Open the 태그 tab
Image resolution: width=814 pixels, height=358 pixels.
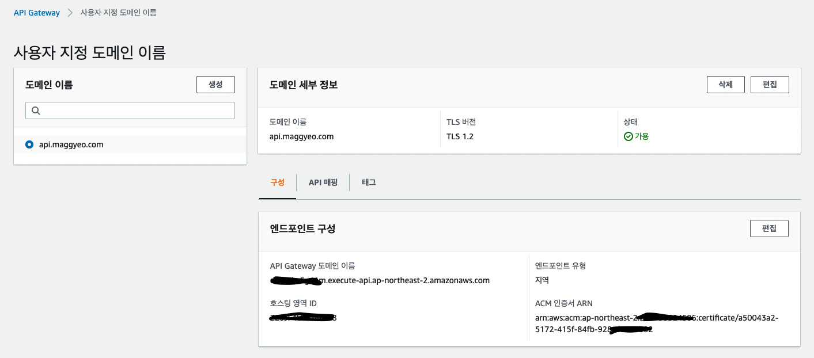(369, 182)
